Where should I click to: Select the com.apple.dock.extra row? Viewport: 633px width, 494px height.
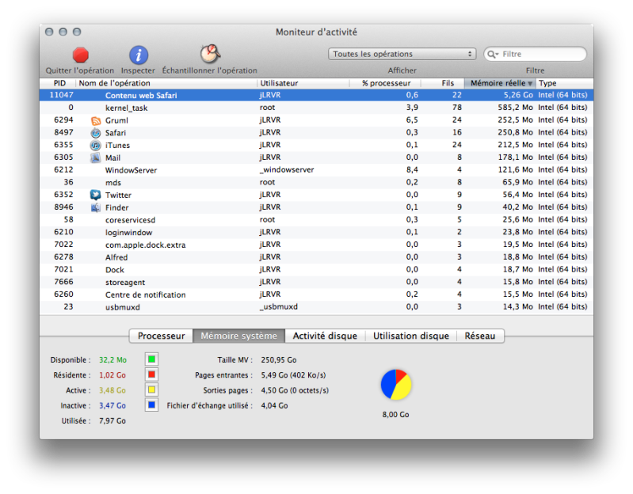pyautogui.click(x=317, y=245)
